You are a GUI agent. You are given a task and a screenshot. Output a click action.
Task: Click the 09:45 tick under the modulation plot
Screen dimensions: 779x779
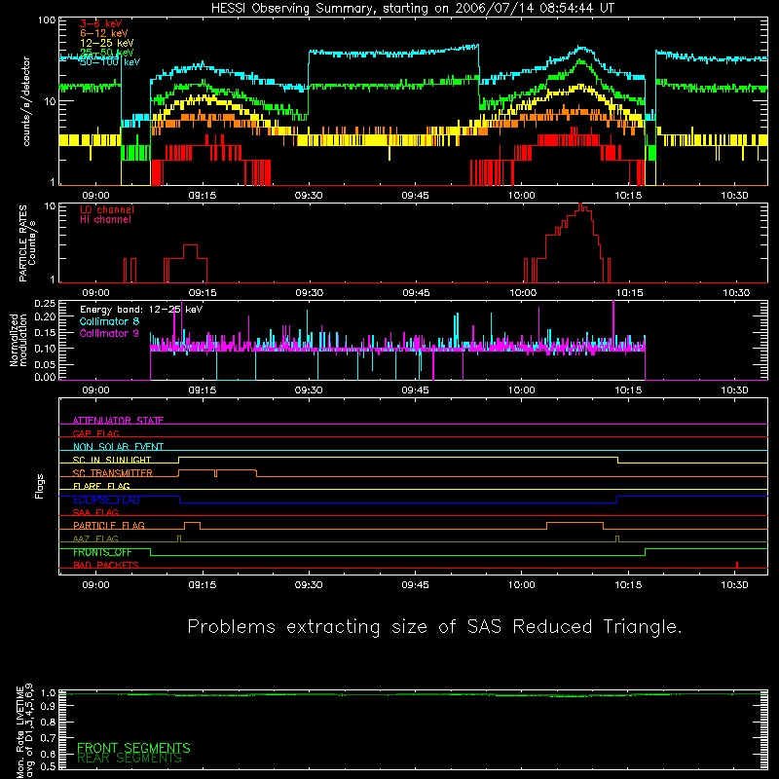[x=416, y=390]
